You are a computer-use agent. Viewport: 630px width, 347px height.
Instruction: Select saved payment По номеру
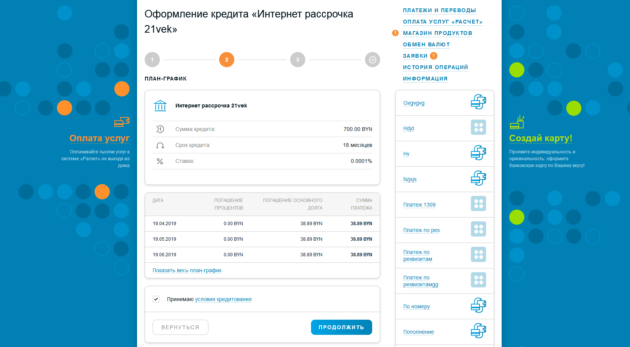point(417,306)
